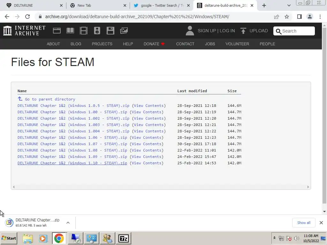Image resolution: width=327 pixels, height=245 pixels.
Task: Open the BLOG menu item
Action: click(76, 44)
